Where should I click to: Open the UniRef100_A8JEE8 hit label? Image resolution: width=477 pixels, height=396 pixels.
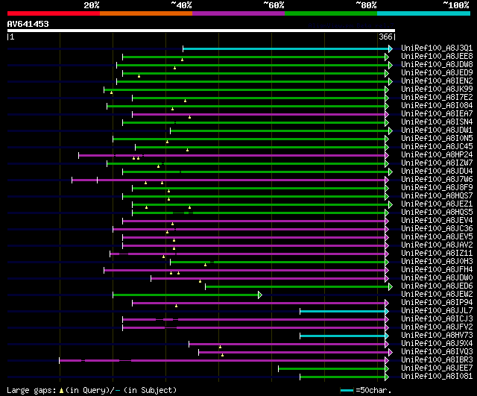click(437, 57)
